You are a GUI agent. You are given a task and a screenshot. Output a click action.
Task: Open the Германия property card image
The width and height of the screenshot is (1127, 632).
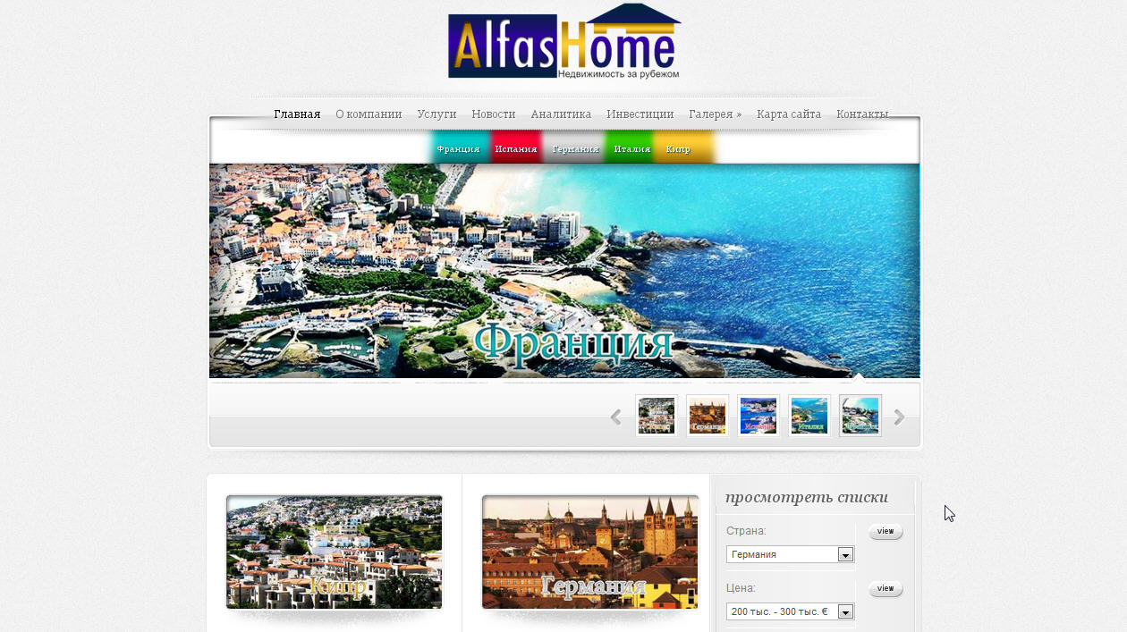pyautogui.click(x=590, y=552)
